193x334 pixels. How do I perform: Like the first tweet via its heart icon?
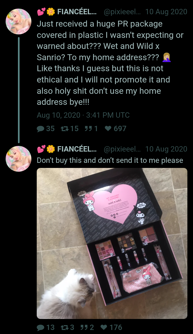click(108, 129)
